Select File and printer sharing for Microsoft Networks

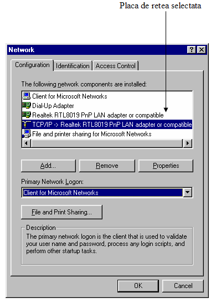click(x=87, y=134)
